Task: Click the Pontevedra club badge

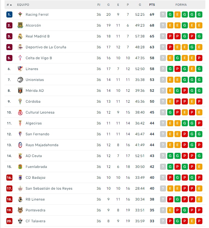Action: coord(20,210)
